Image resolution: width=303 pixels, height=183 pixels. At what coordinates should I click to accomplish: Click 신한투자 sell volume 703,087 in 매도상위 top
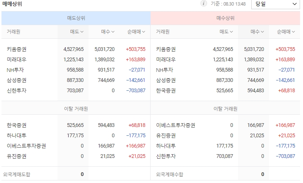point(75,91)
